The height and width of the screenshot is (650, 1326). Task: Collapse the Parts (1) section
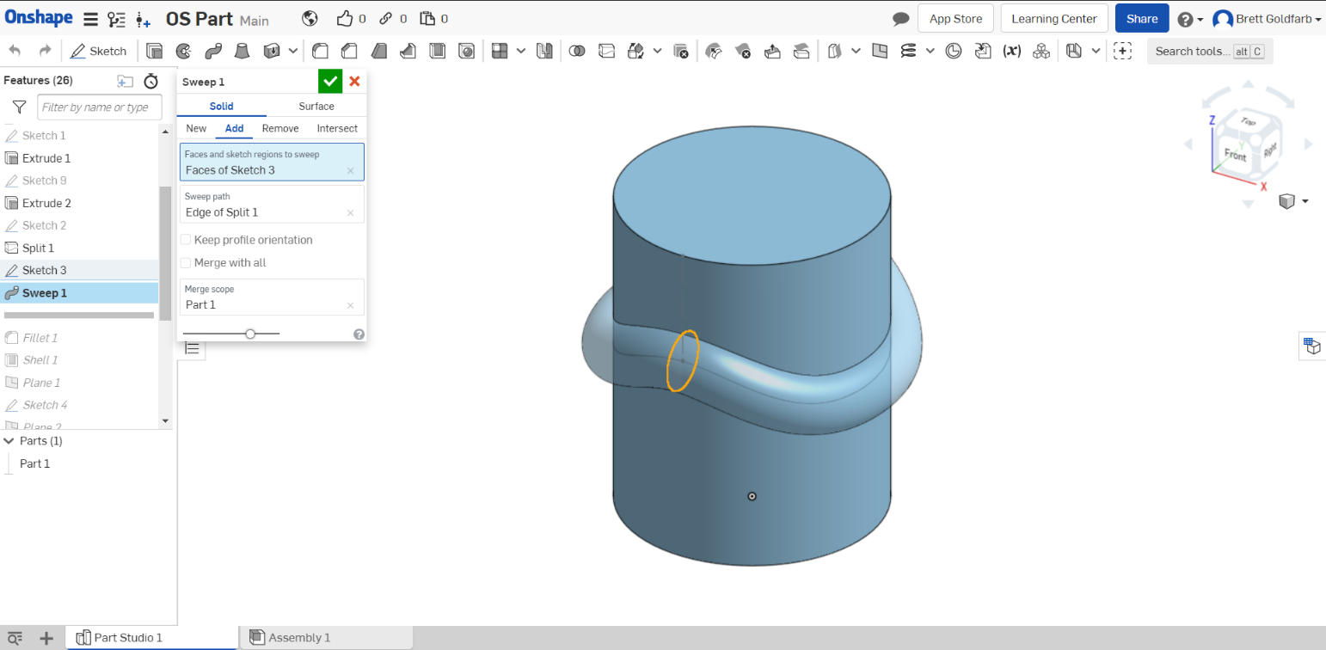click(9, 440)
